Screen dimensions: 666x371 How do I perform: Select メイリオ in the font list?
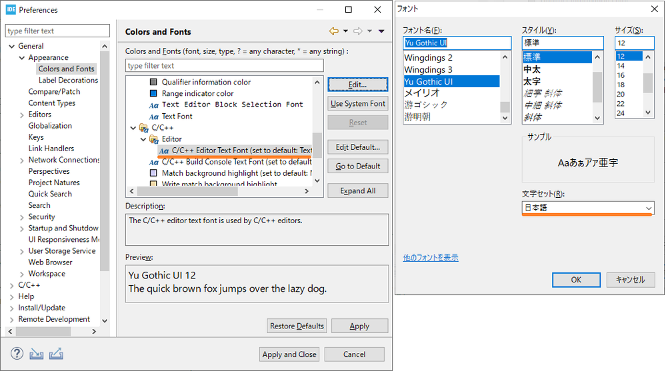[451, 93]
